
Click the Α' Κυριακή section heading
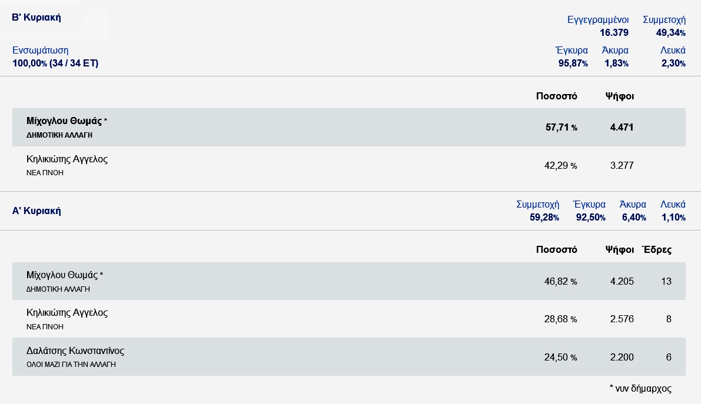[36, 211]
